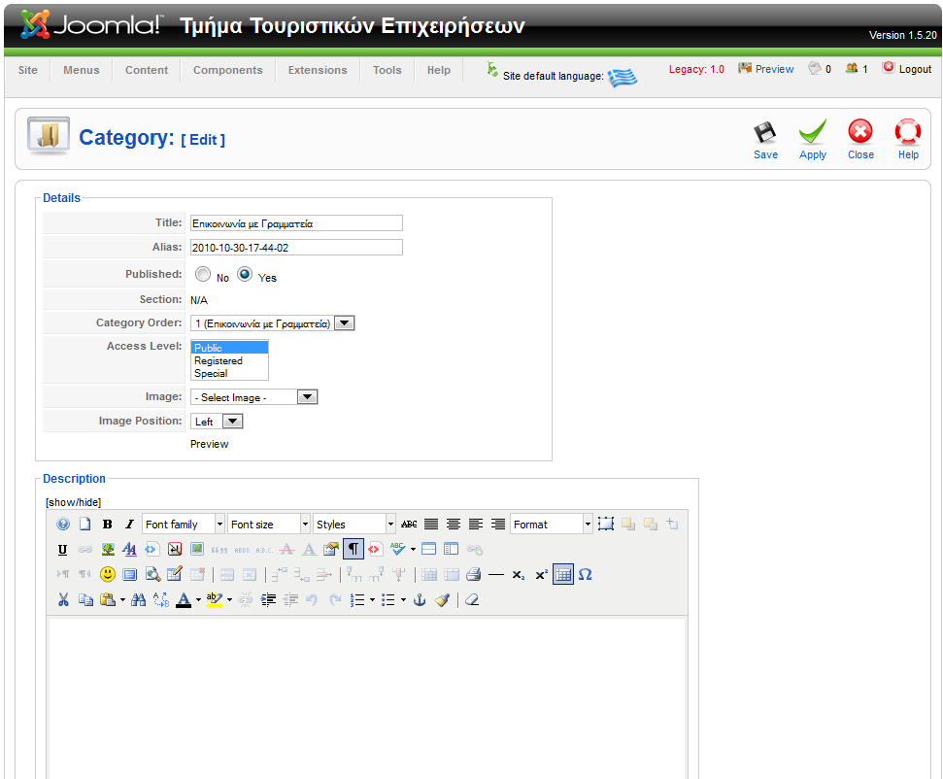Cut selection with scissors icon
This screenshot has width=943, height=779.
tap(63, 599)
